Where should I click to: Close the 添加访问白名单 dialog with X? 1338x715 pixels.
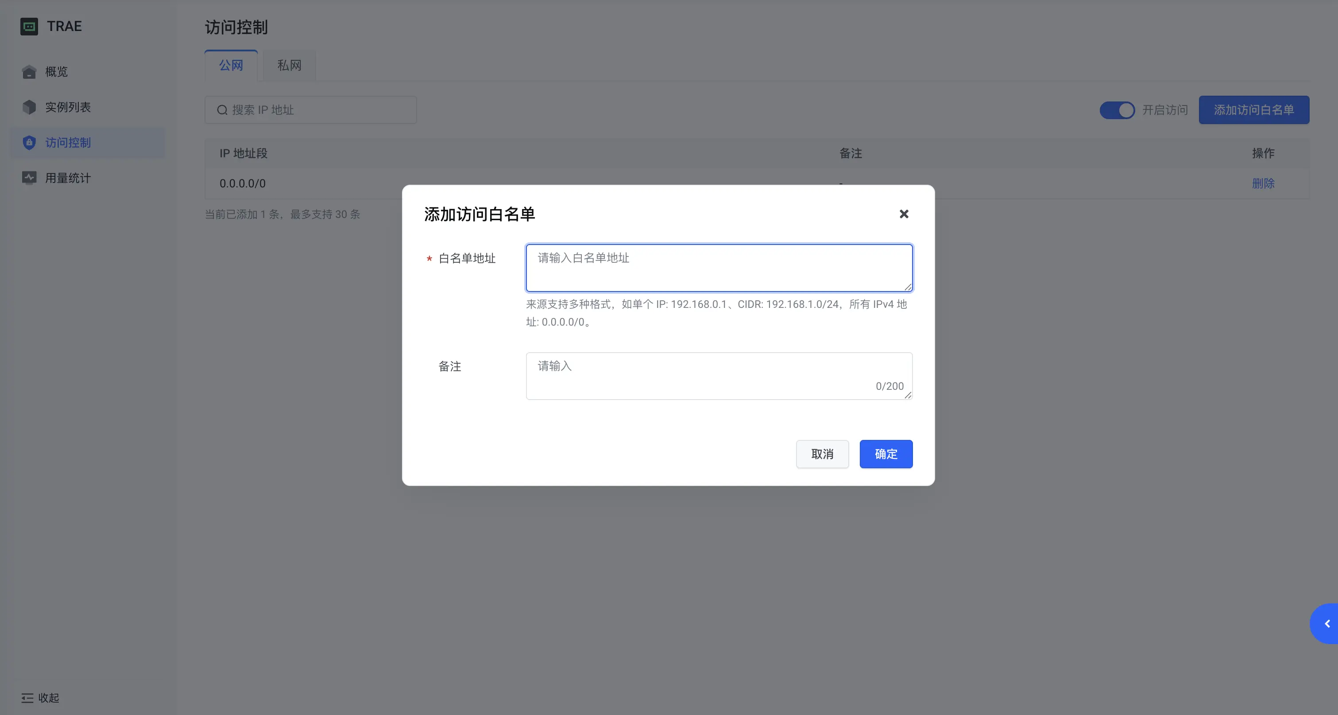904,214
